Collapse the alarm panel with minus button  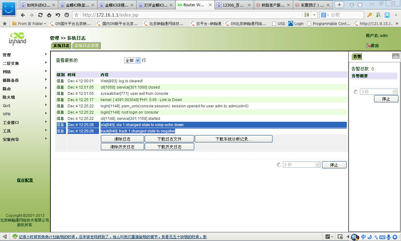click(396, 56)
